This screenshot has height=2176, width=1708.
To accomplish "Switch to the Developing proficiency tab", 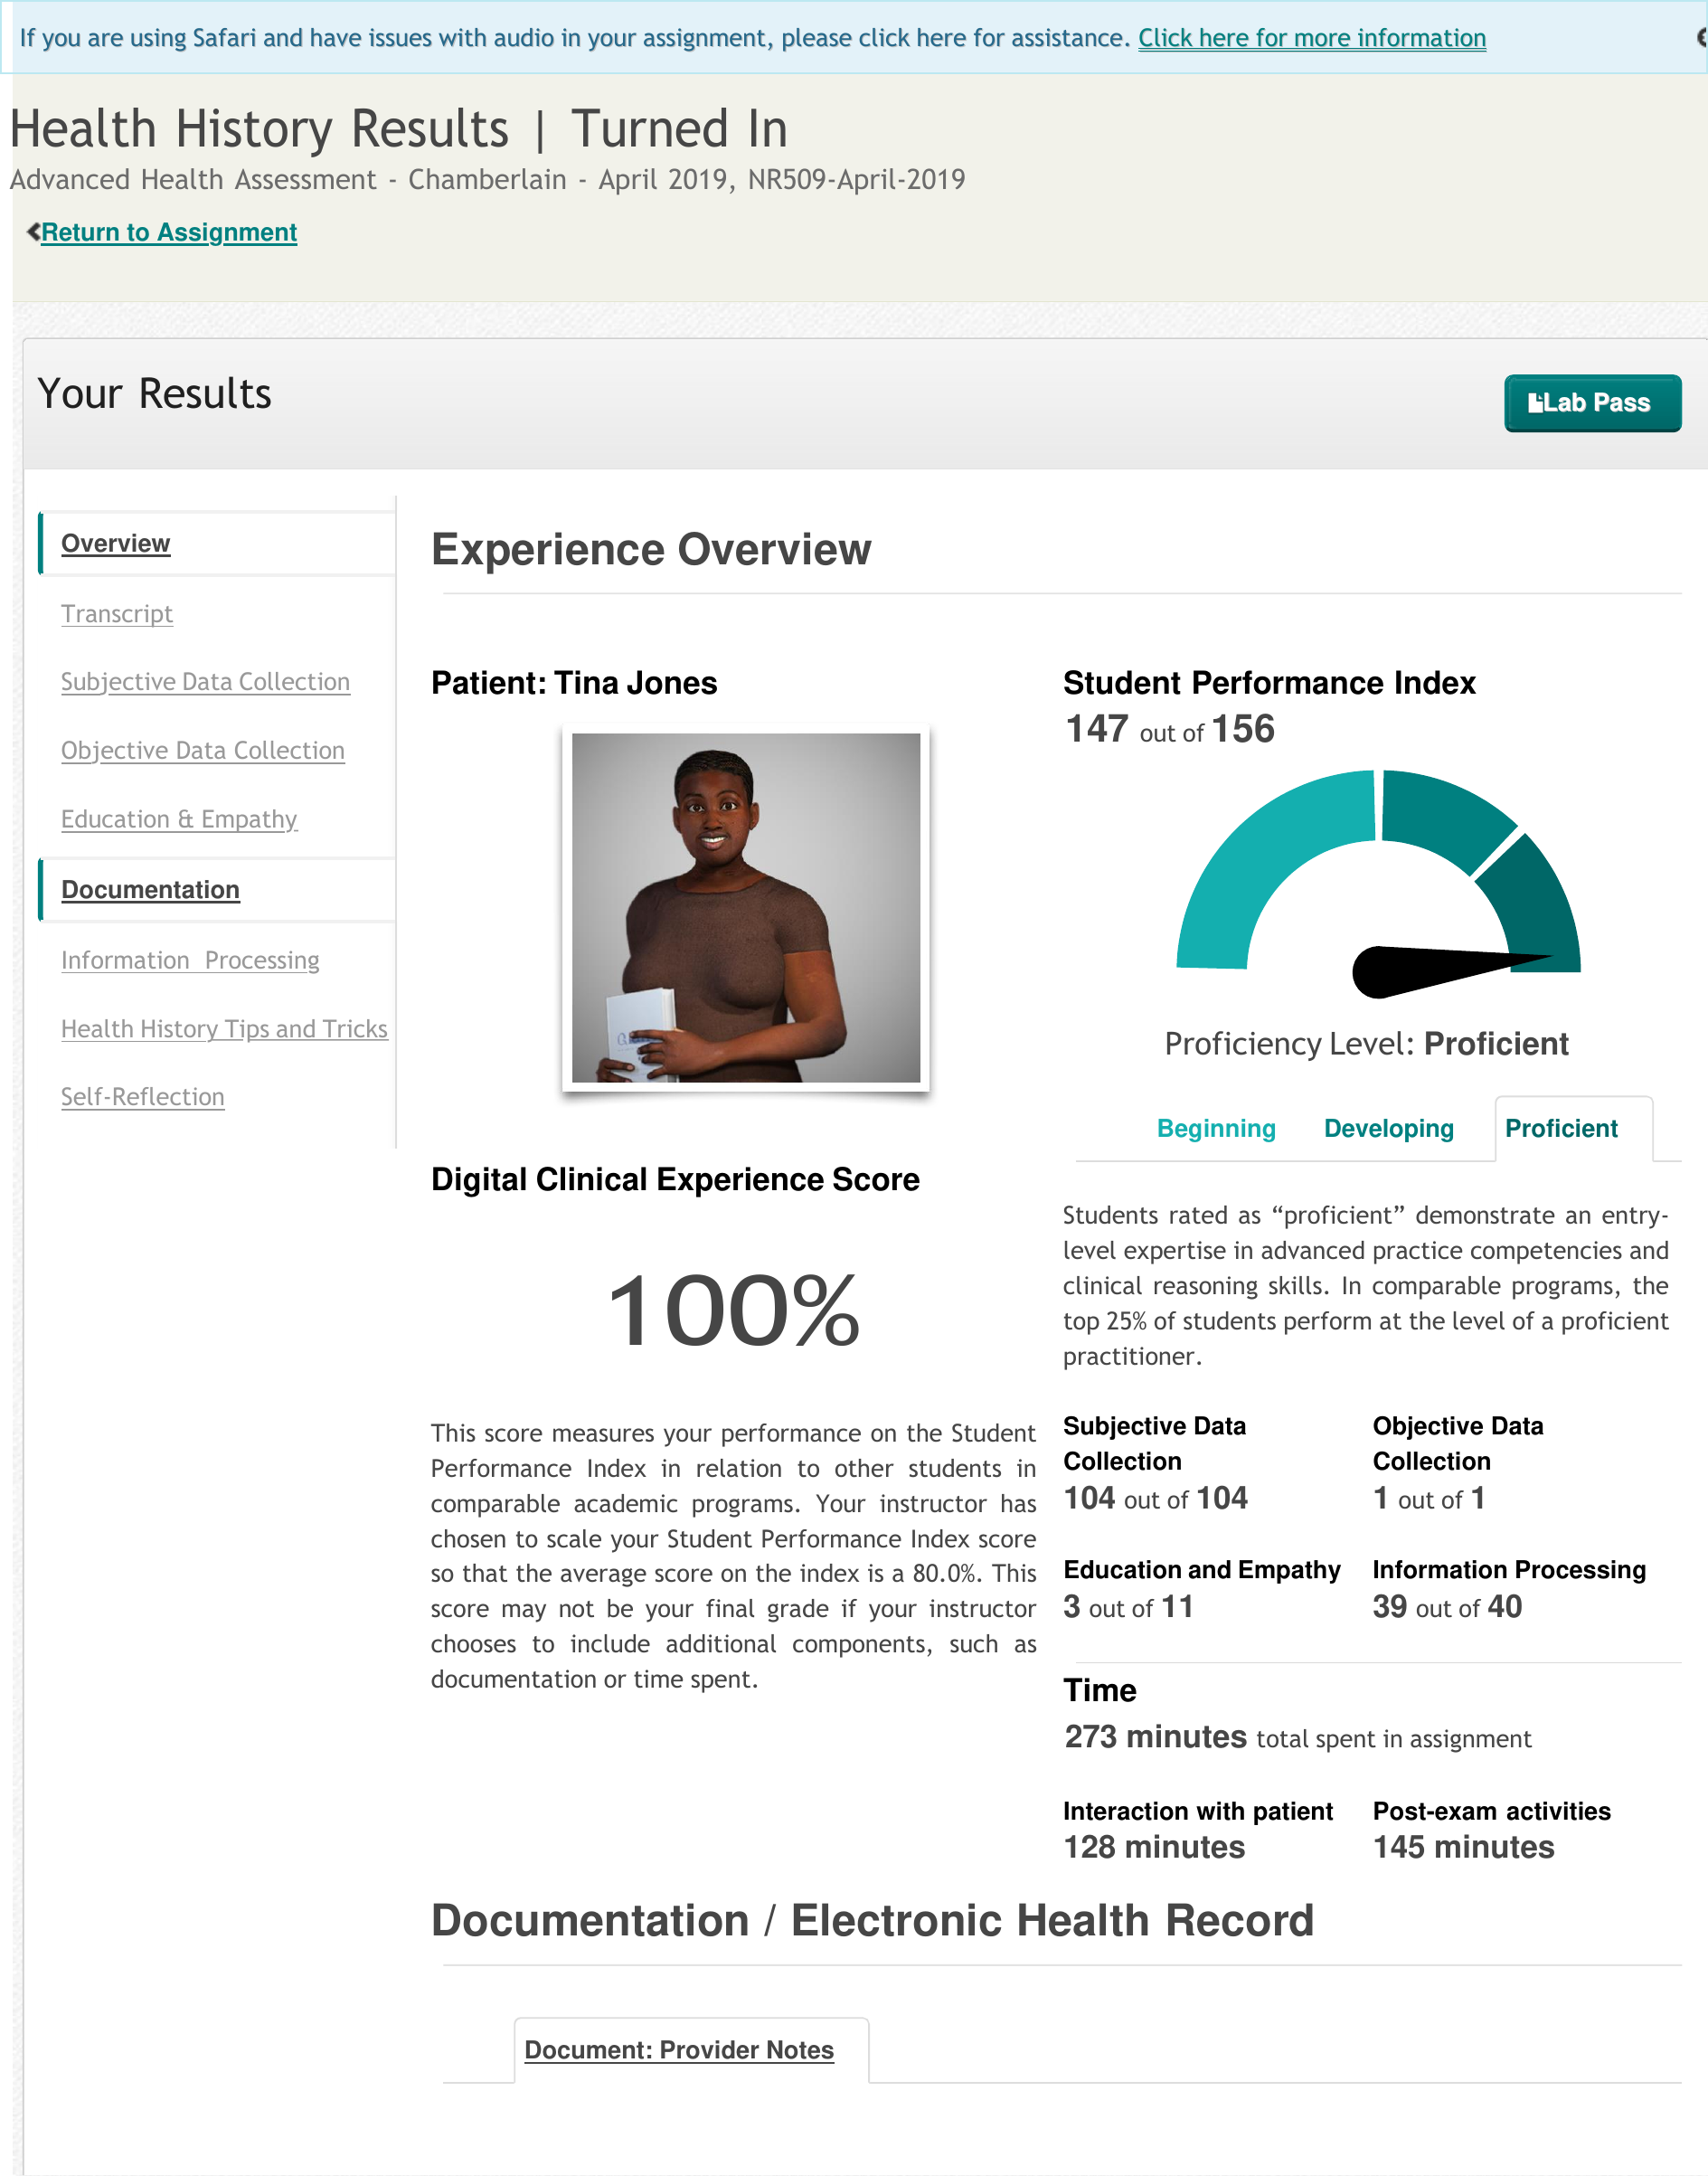I will 1388,1128.
